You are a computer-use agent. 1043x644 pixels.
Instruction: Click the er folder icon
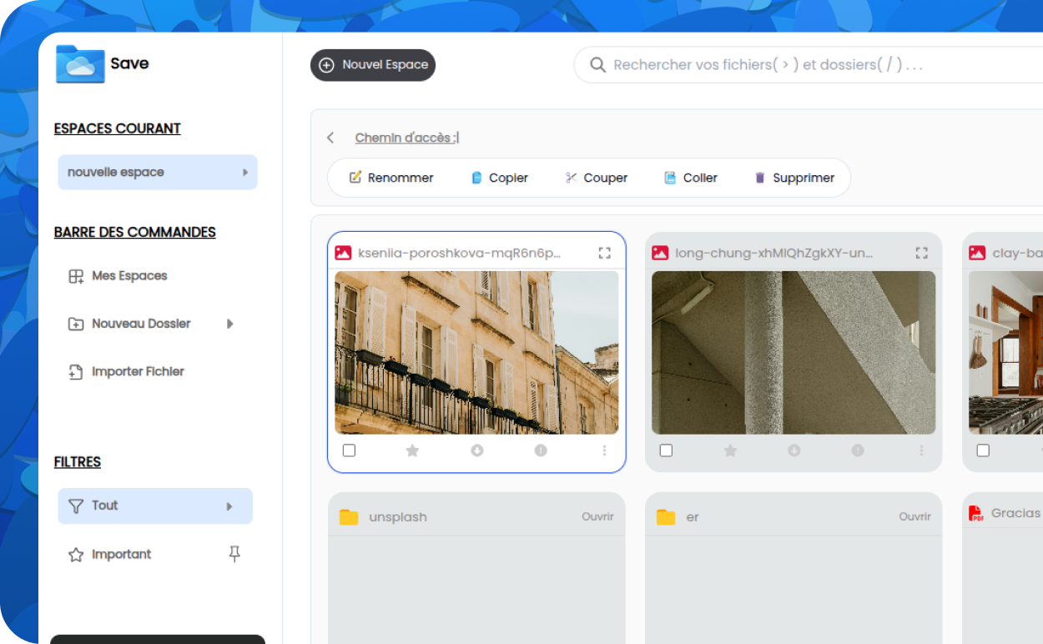666,517
